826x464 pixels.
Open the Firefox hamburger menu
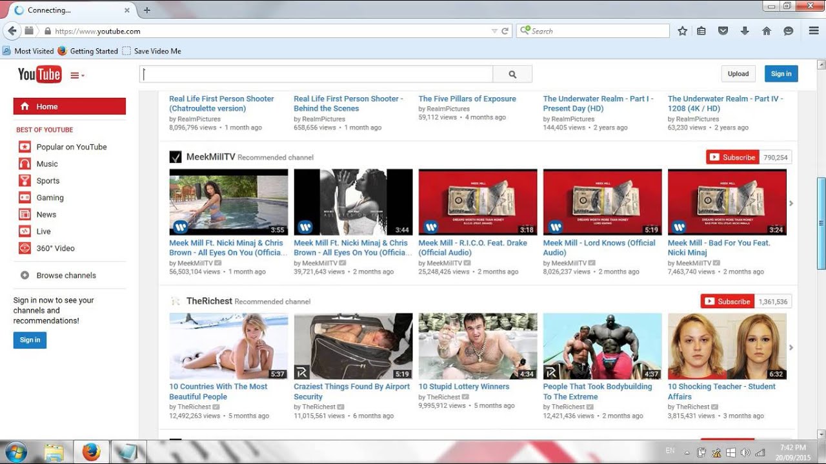(814, 31)
